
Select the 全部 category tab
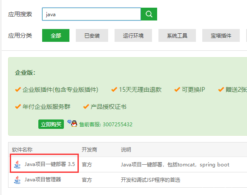[x=56, y=35]
